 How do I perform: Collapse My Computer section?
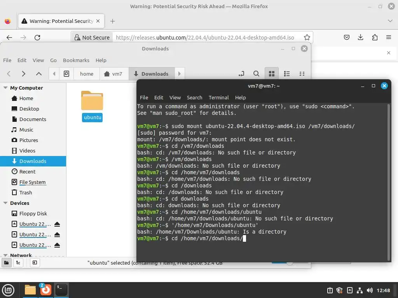coord(5,88)
